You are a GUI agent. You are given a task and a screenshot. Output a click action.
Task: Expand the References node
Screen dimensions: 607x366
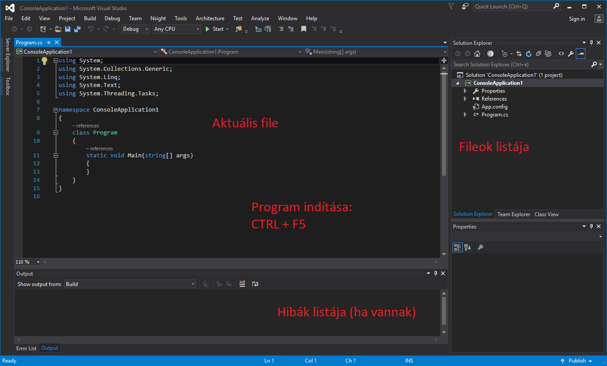[465, 99]
